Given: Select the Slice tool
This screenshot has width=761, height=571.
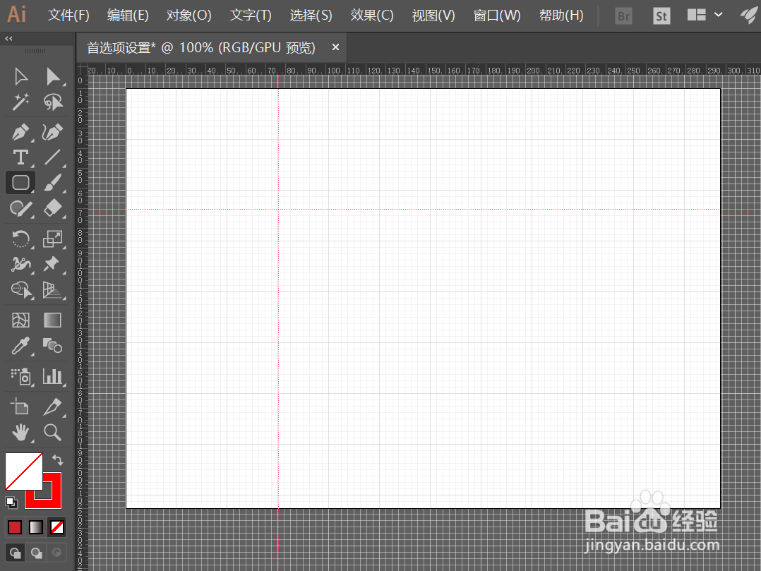Looking at the screenshot, I should pos(52,407).
